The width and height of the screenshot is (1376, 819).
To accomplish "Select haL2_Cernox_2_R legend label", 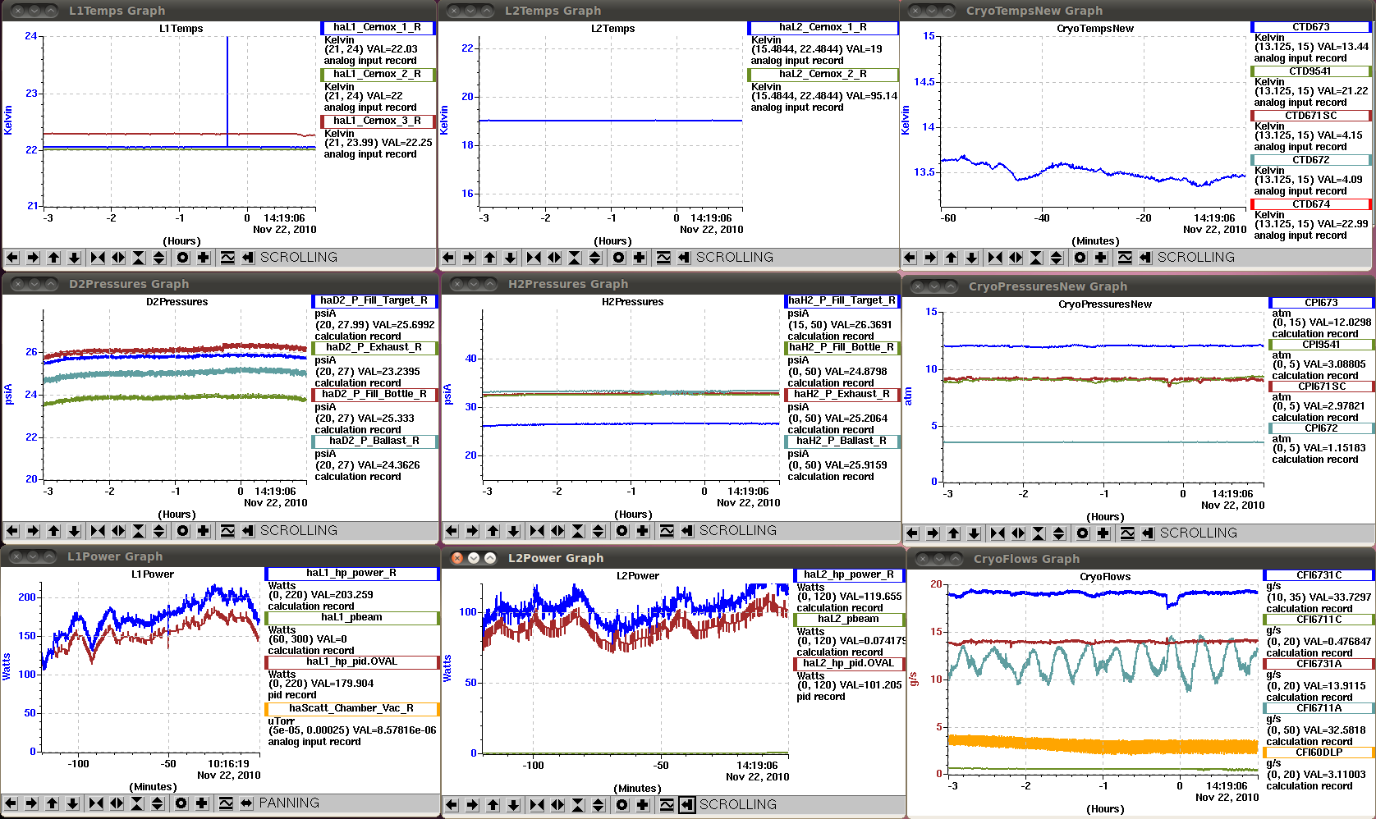I will (x=823, y=75).
